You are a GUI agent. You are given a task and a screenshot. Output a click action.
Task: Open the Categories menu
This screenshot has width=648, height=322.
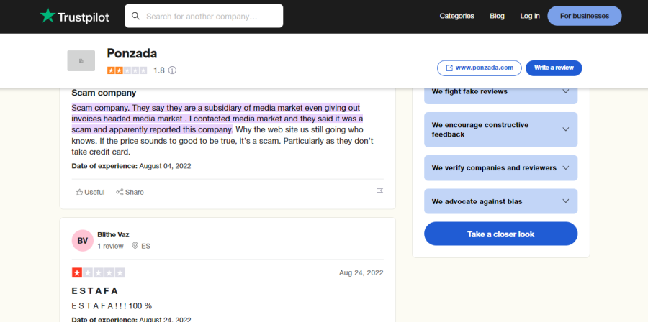point(456,16)
